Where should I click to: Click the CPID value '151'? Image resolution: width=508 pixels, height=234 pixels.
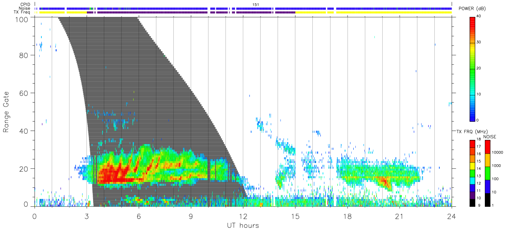coord(255,5)
